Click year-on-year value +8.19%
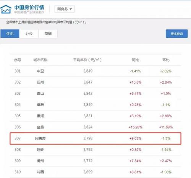 click(x=135, y=116)
